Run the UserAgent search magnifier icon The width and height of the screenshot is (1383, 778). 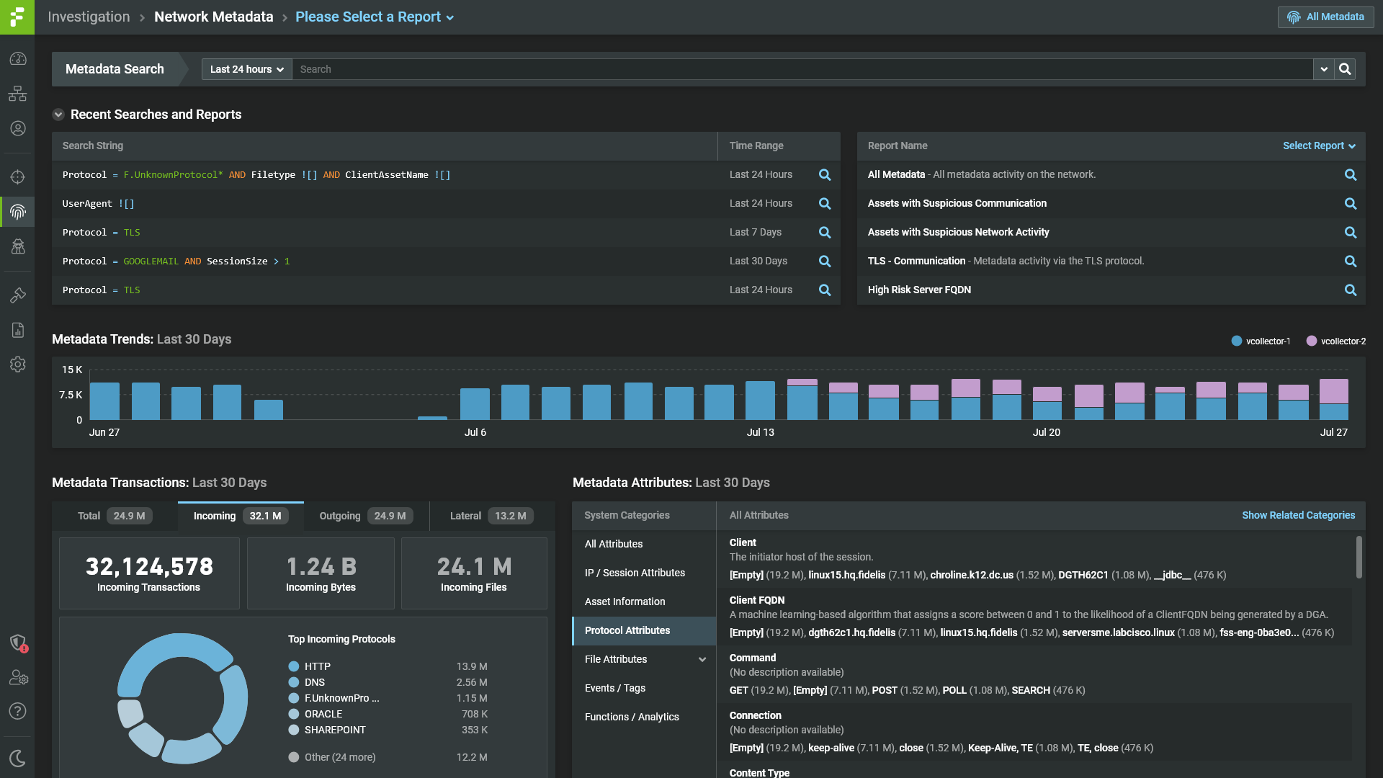825,204
